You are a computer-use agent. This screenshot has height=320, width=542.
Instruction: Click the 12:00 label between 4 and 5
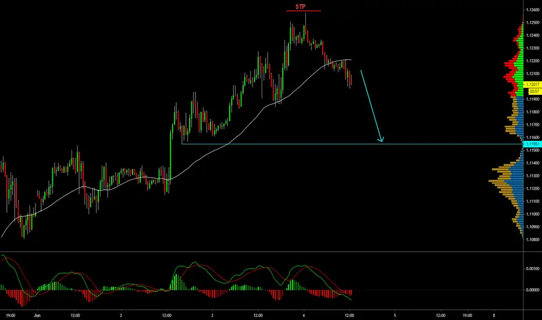pos(350,315)
